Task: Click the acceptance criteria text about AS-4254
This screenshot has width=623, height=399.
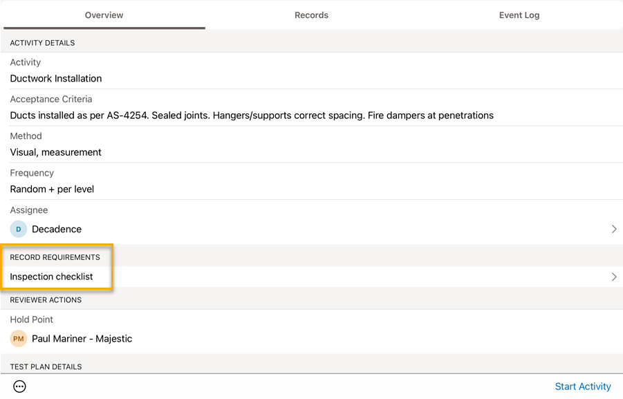Action: 252,115
